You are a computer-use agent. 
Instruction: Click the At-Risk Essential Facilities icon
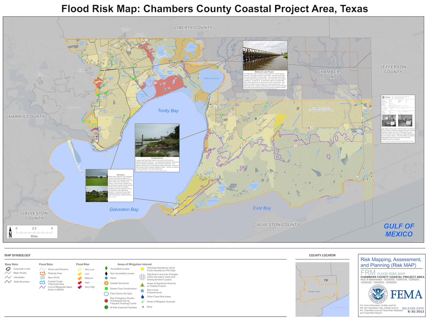coord(106,307)
